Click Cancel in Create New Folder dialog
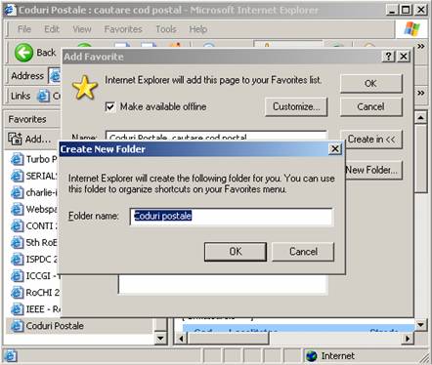The width and height of the screenshot is (432, 365). coord(303,252)
